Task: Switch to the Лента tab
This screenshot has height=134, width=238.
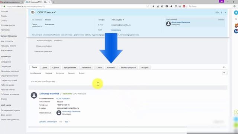Action: tap(34, 67)
